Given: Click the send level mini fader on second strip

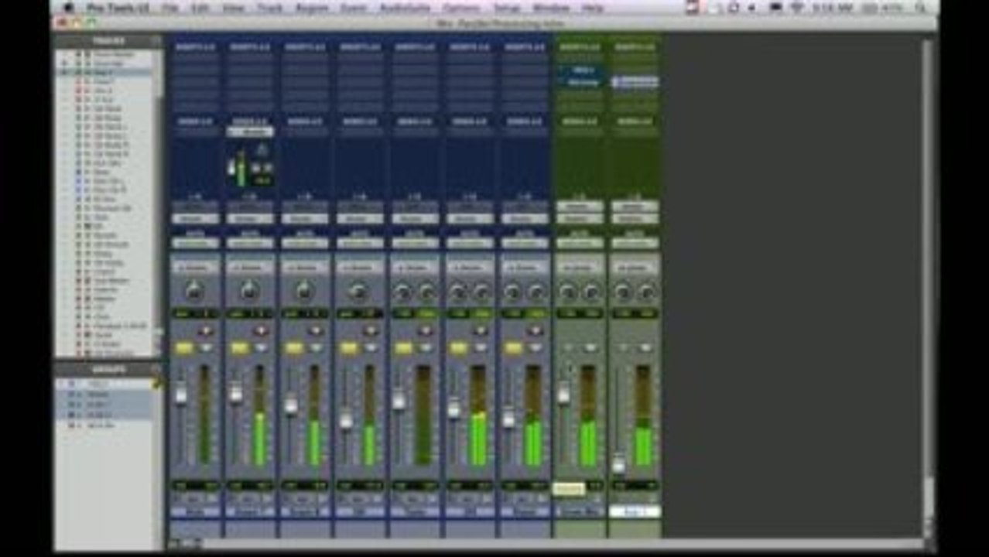Looking at the screenshot, I should pos(231,168).
